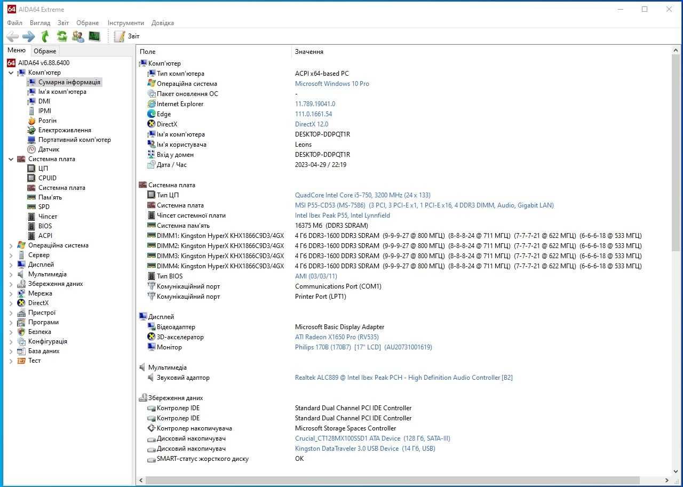Click the Forward navigation arrow icon
The image size is (683, 487).
coord(29,36)
